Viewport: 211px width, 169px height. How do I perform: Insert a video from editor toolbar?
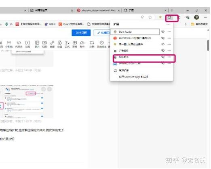pyautogui.click(x=44, y=44)
